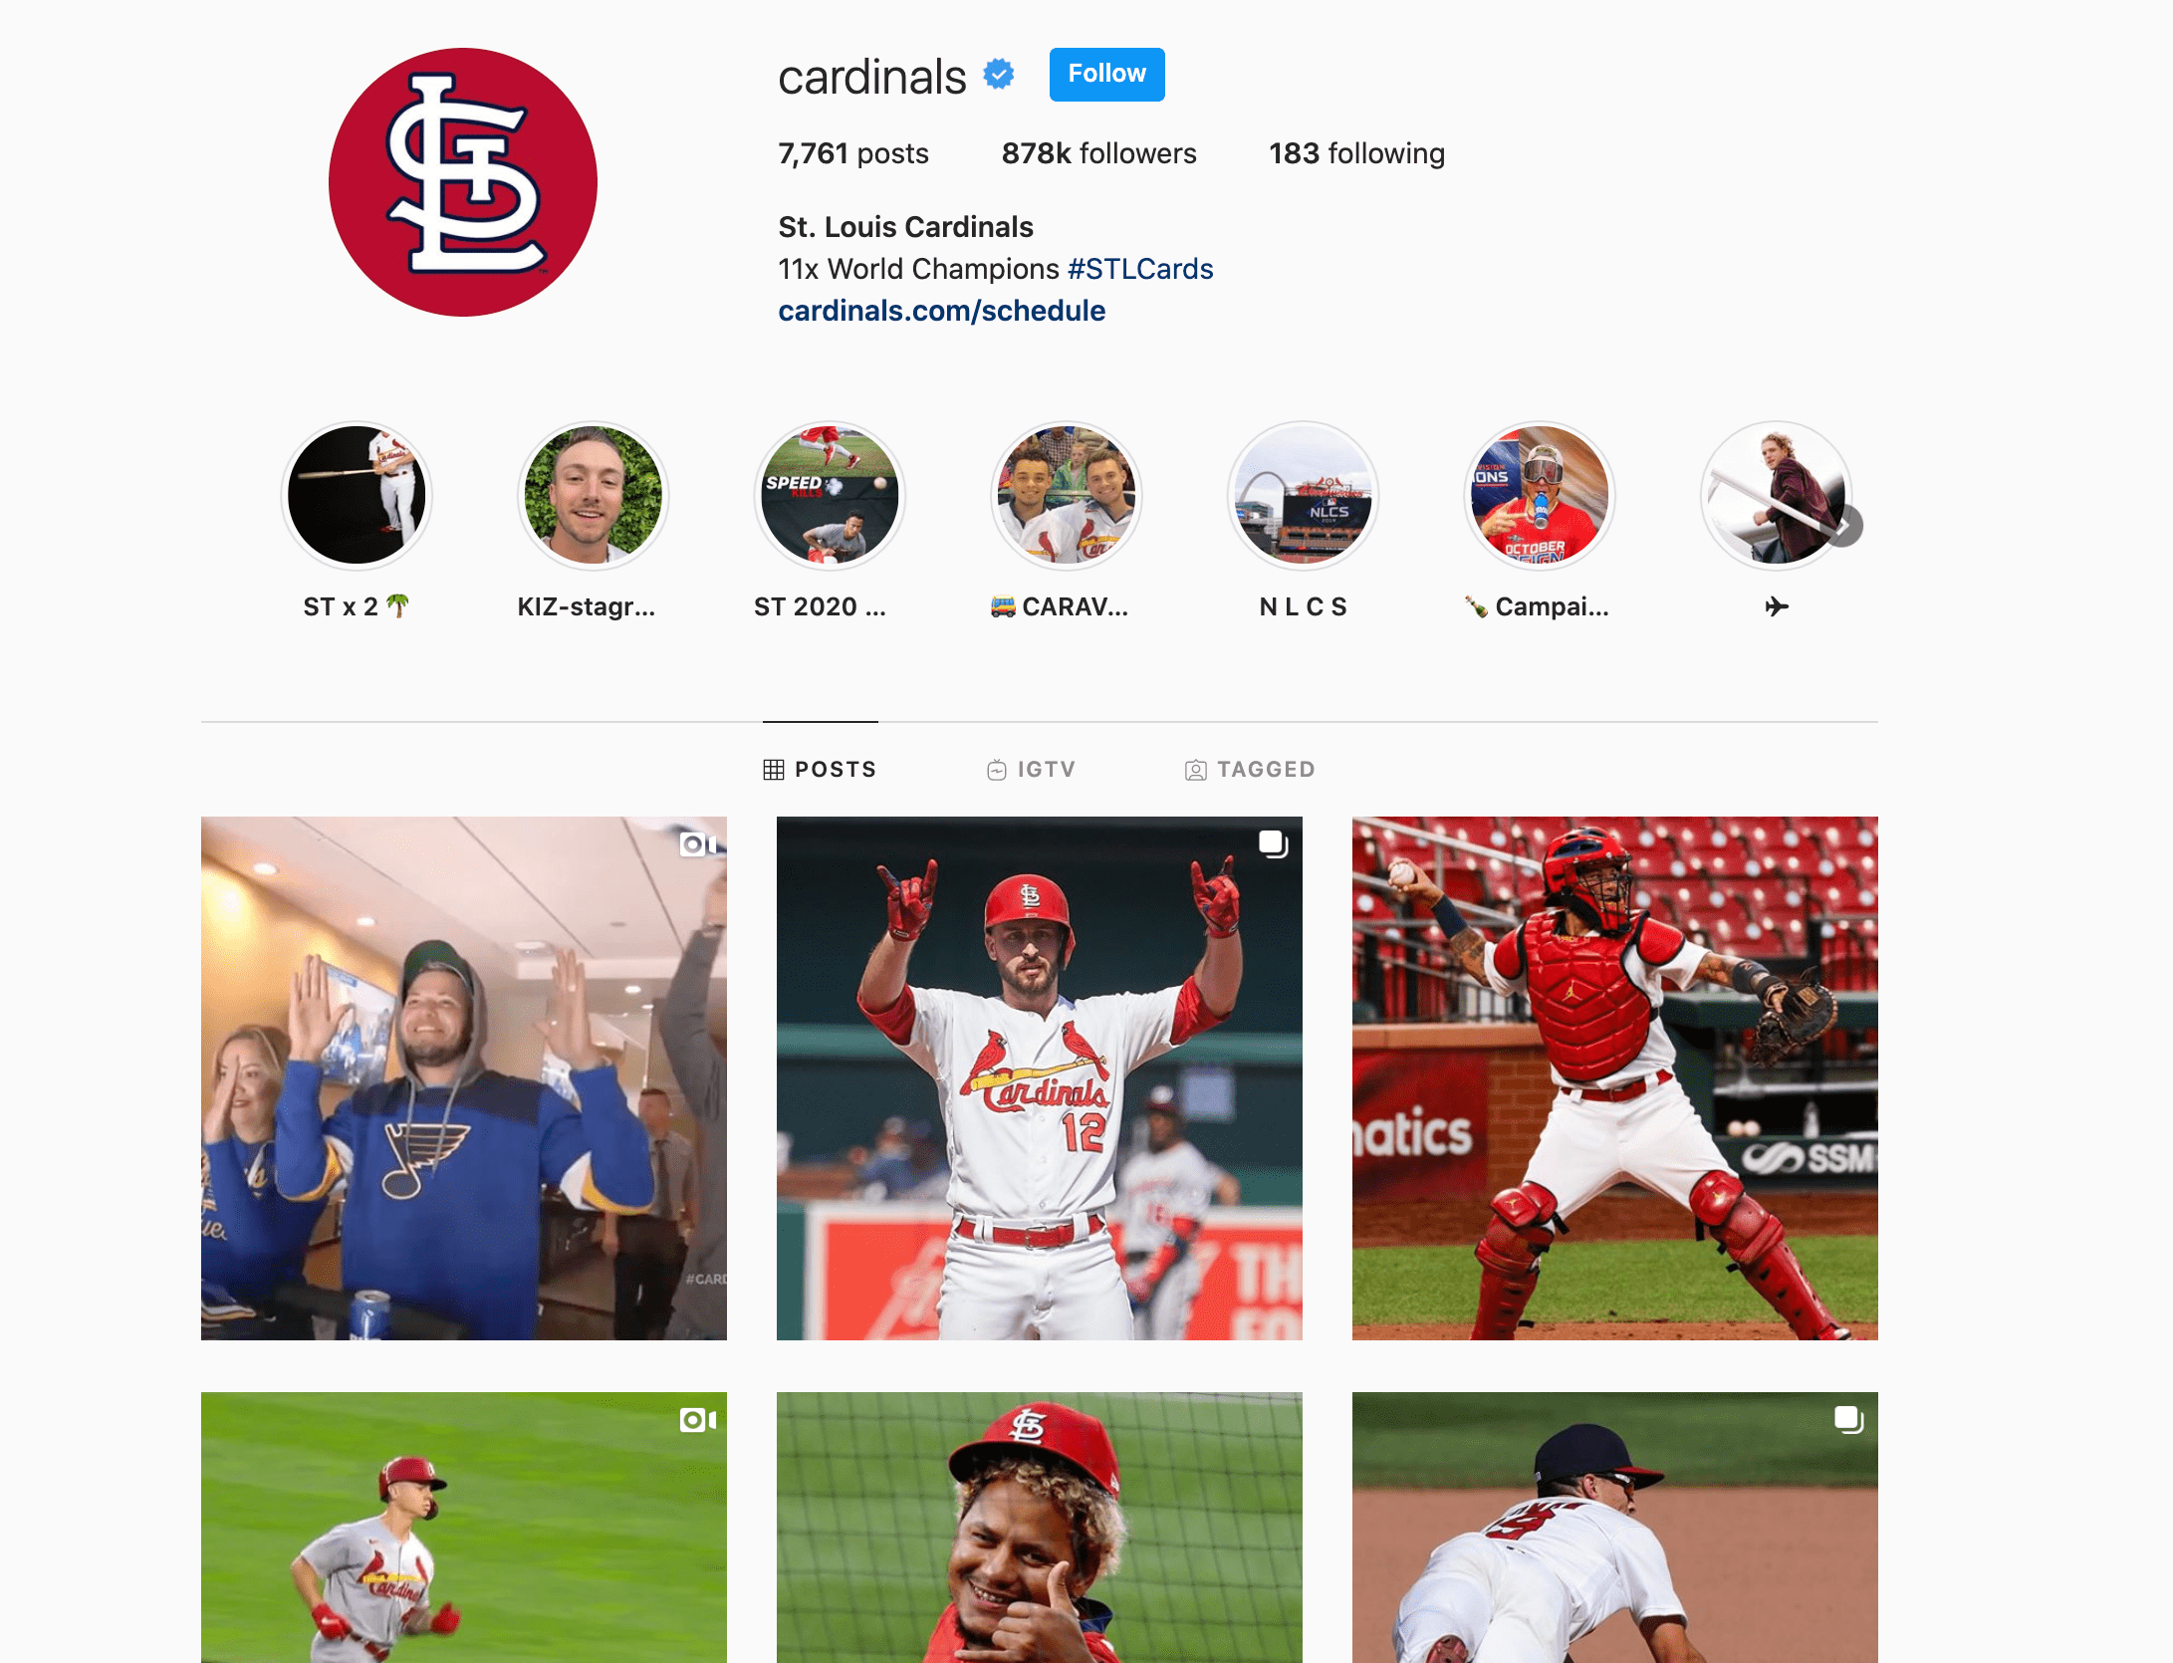
Task: Click the posts grid icon
Action: click(x=774, y=770)
